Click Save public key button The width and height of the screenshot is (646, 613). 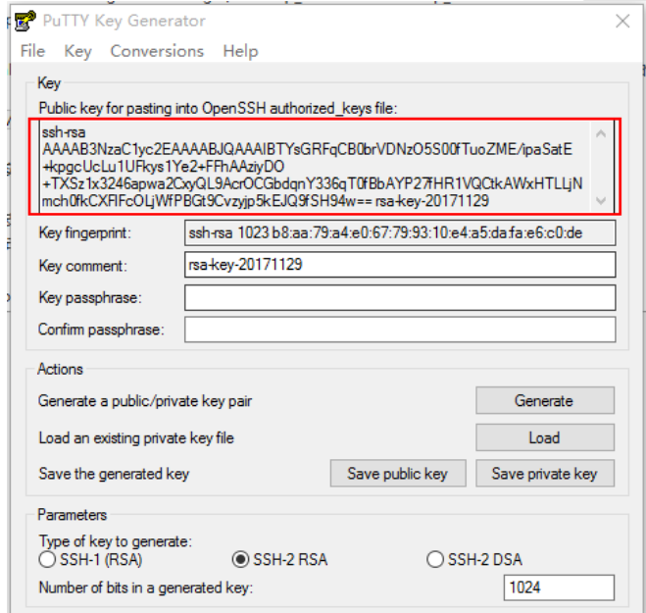tap(398, 474)
